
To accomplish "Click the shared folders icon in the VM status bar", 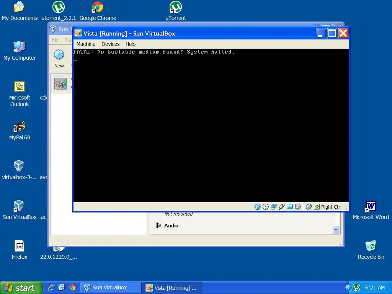I will click(x=289, y=207).
